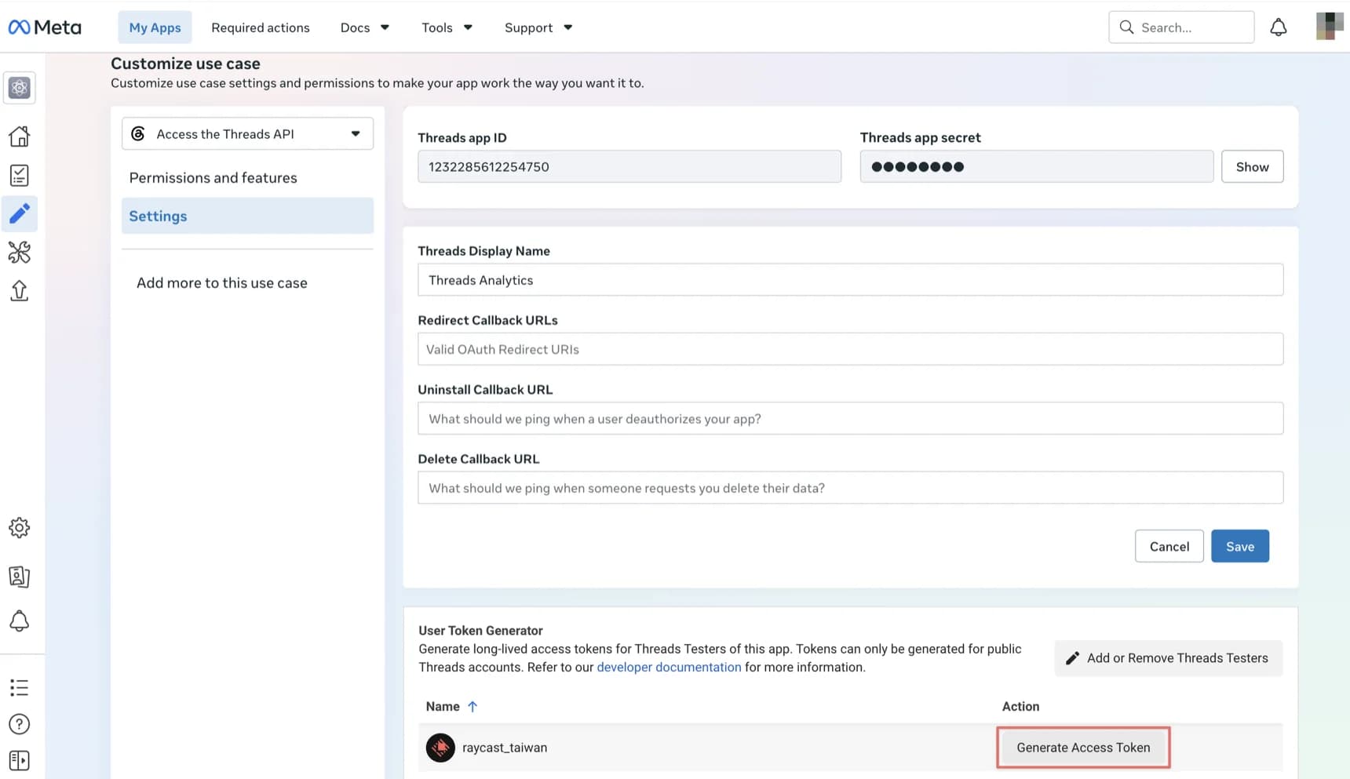This screenshot has height=779, width=1350.
Task: Click the sidebar alerts bell icon
Action: (x=20, y=621)
